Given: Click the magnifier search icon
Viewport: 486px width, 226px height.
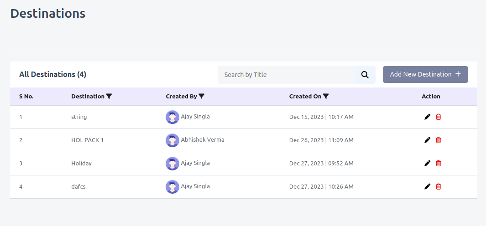Looking at the screenshot, I should coord(365,75).
